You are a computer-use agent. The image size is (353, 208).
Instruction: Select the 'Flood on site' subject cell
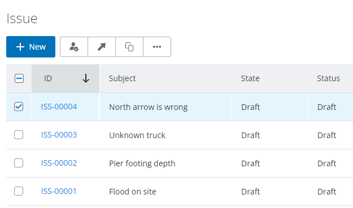[165, 192]
